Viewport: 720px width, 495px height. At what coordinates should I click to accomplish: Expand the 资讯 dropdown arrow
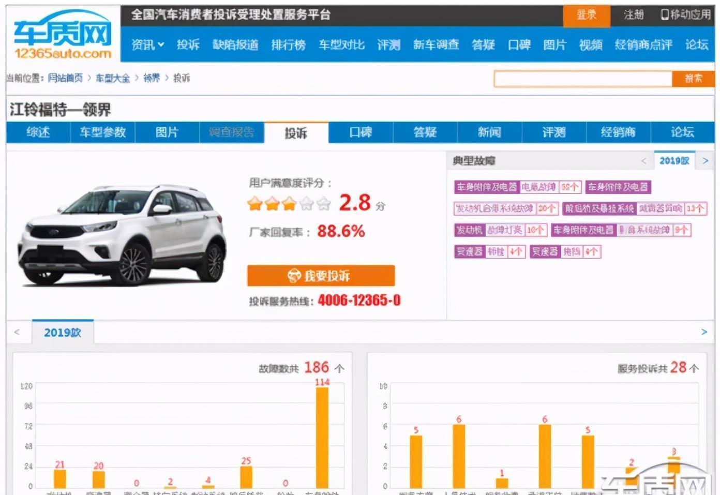point(161,45)
